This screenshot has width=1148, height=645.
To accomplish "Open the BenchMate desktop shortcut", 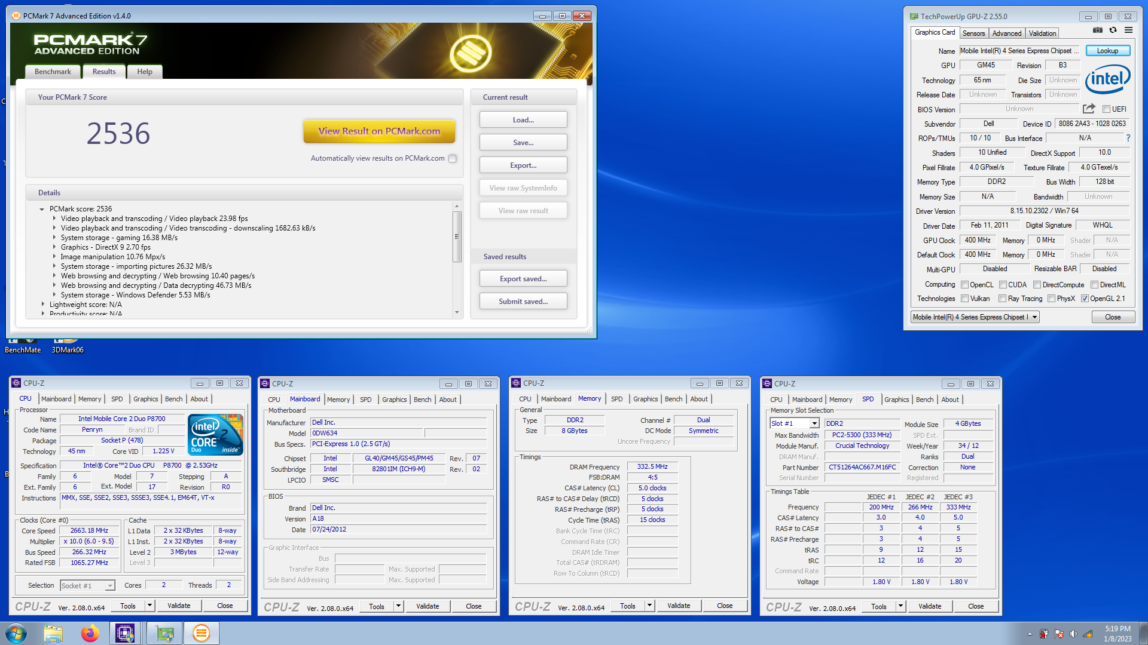I will [23, 345].
